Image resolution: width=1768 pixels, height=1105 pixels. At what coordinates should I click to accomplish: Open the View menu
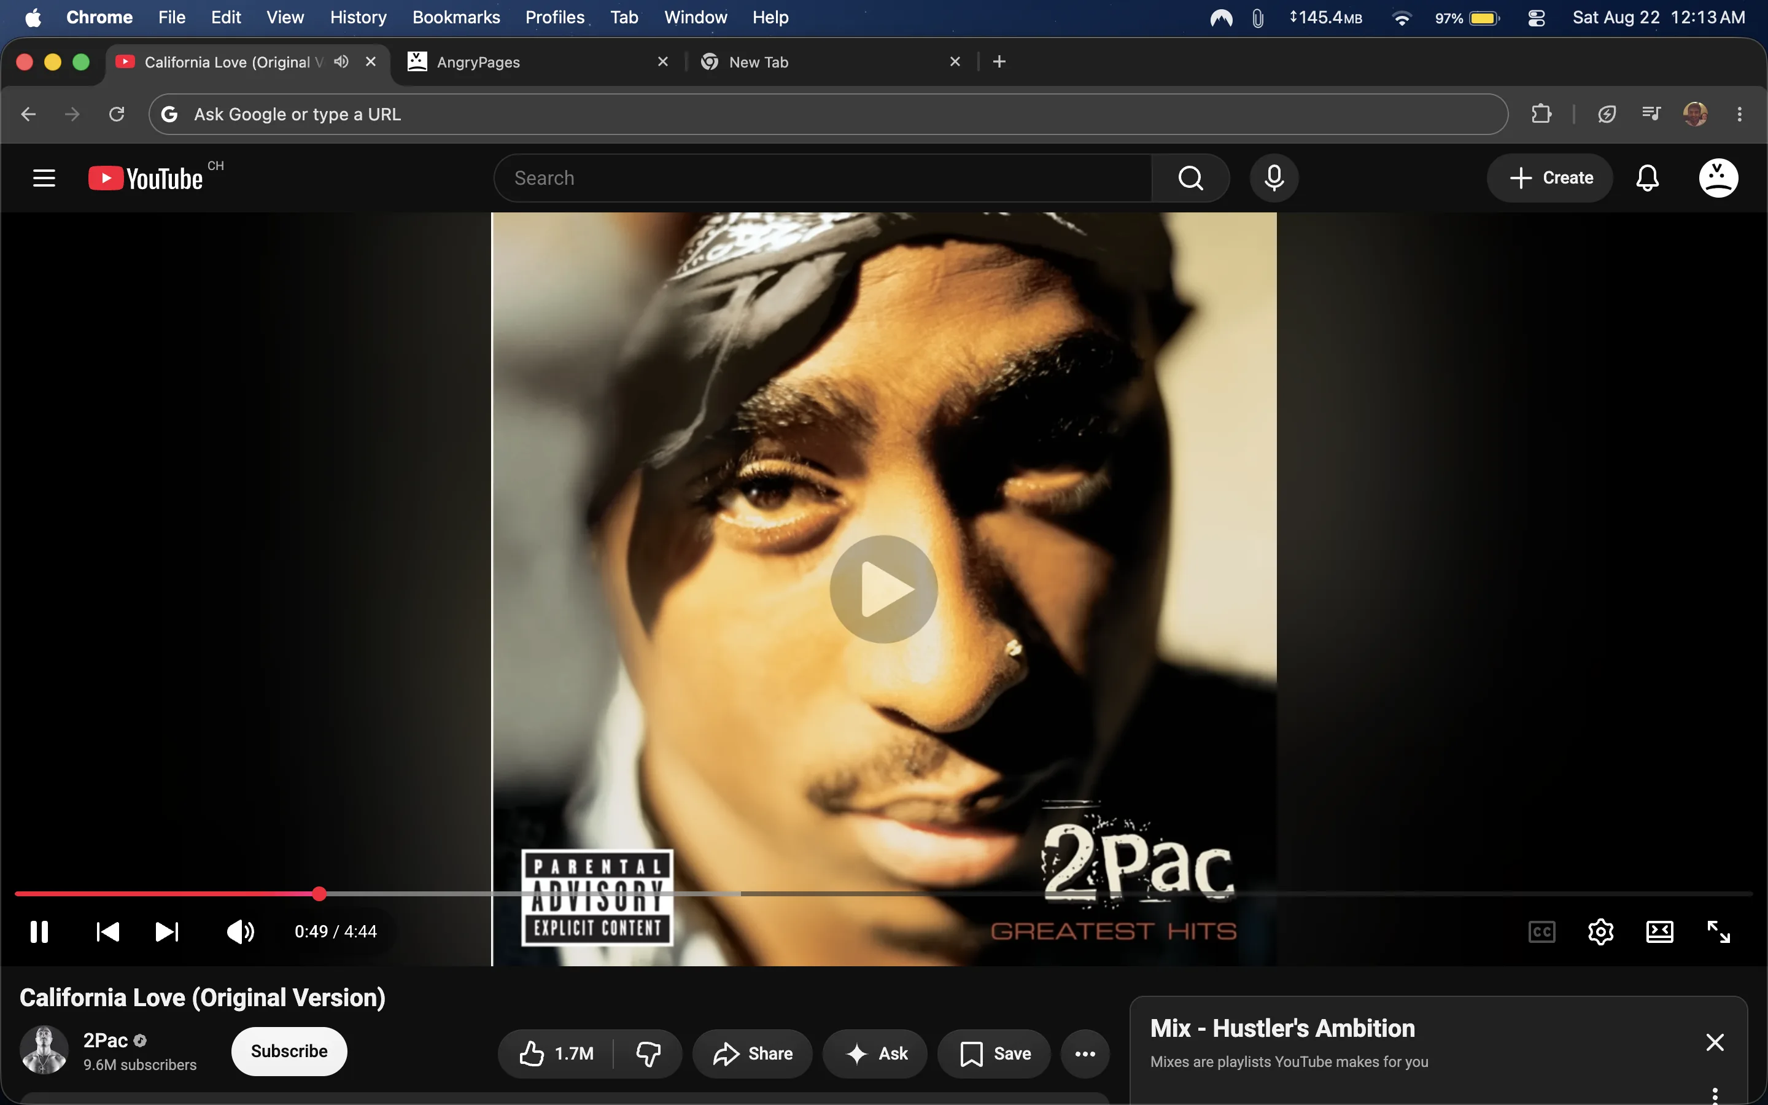pyautogui.click(x=285, y=17)
